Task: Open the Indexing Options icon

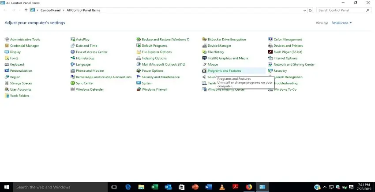Action: tap(139, 58)
